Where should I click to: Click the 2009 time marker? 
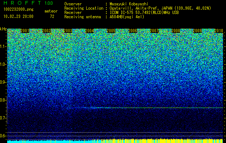coord(197,31)
